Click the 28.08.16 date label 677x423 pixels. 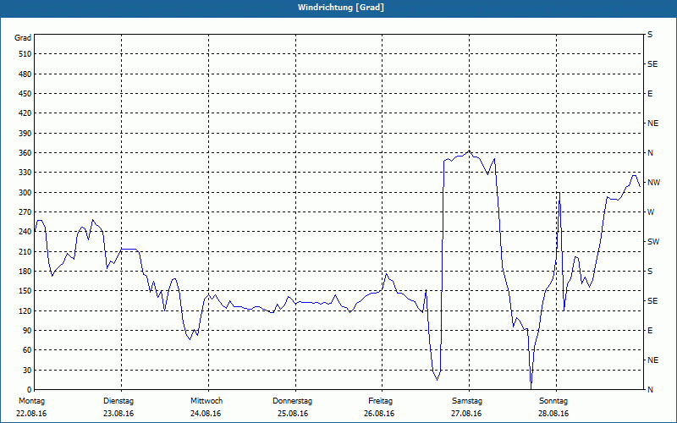click(x=553, y=414)
